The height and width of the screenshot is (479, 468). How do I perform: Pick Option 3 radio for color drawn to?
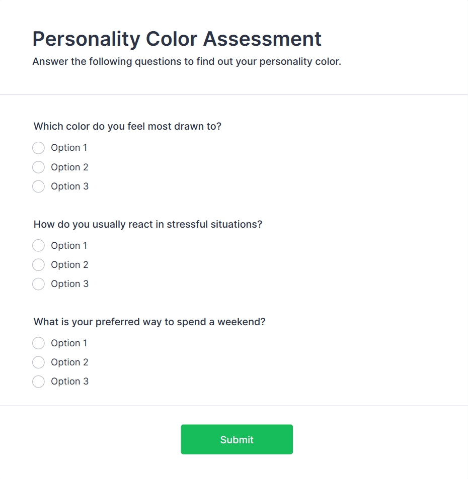click(38, 186)
